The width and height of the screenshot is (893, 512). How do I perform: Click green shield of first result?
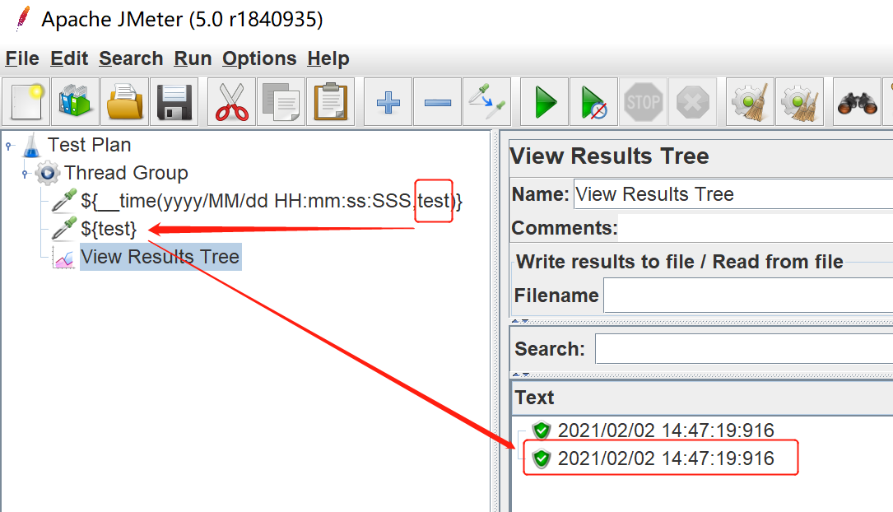[541, 430]
